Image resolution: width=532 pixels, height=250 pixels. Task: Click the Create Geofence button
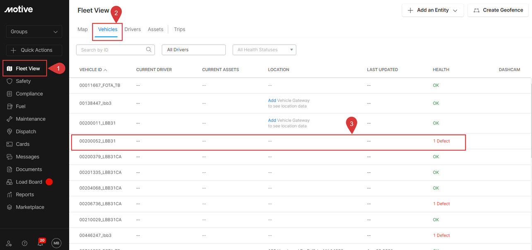click(x=498, y=10)
